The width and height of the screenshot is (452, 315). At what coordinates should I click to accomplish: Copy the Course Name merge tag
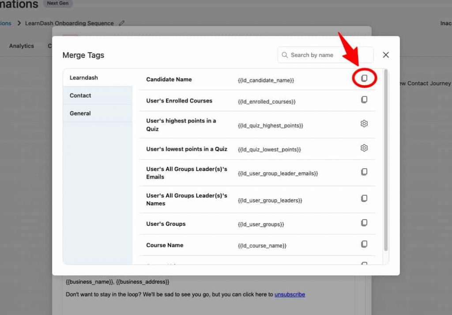(x=364, y=244)
